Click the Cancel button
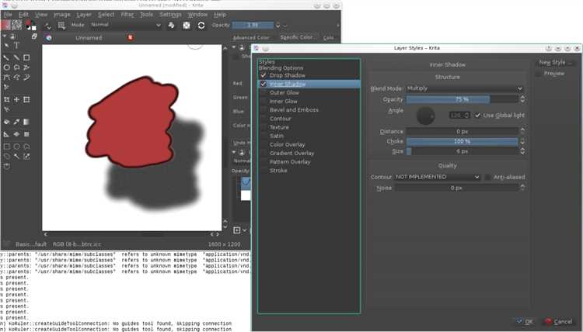The width and height of the screenshot is (583, 332). click(559, 322)
